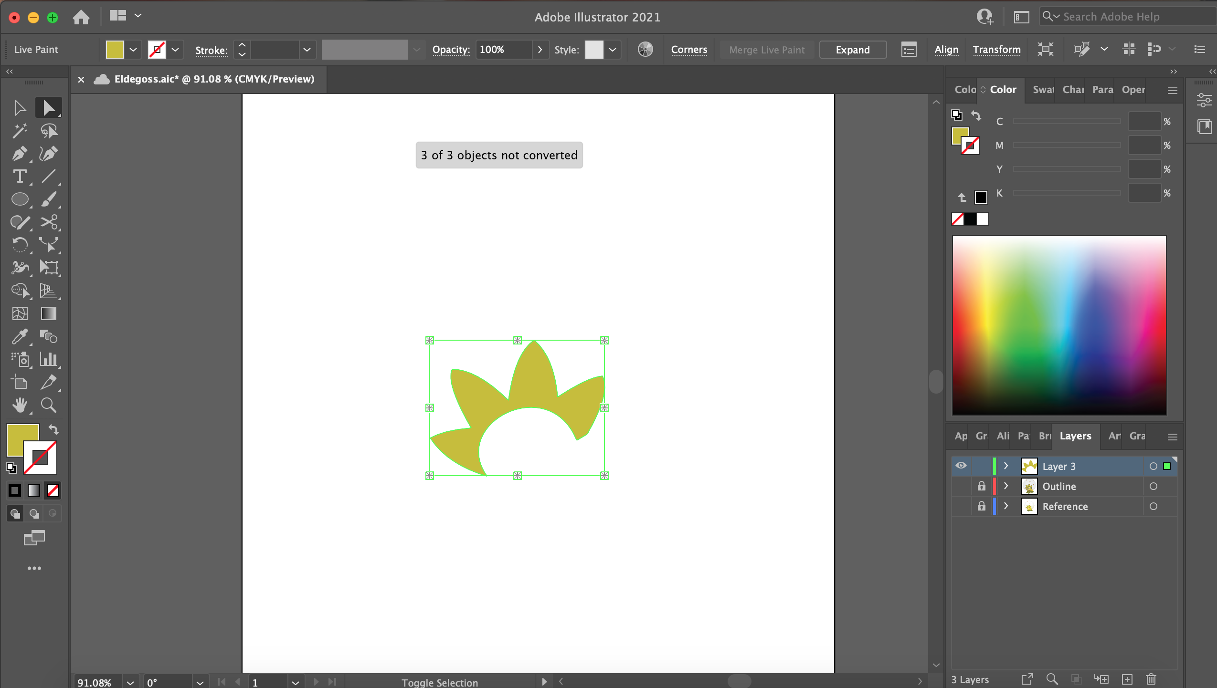
Task: Click the Delete Layer trash icon
Action: pyautogui.click(x=1151, y=679)
